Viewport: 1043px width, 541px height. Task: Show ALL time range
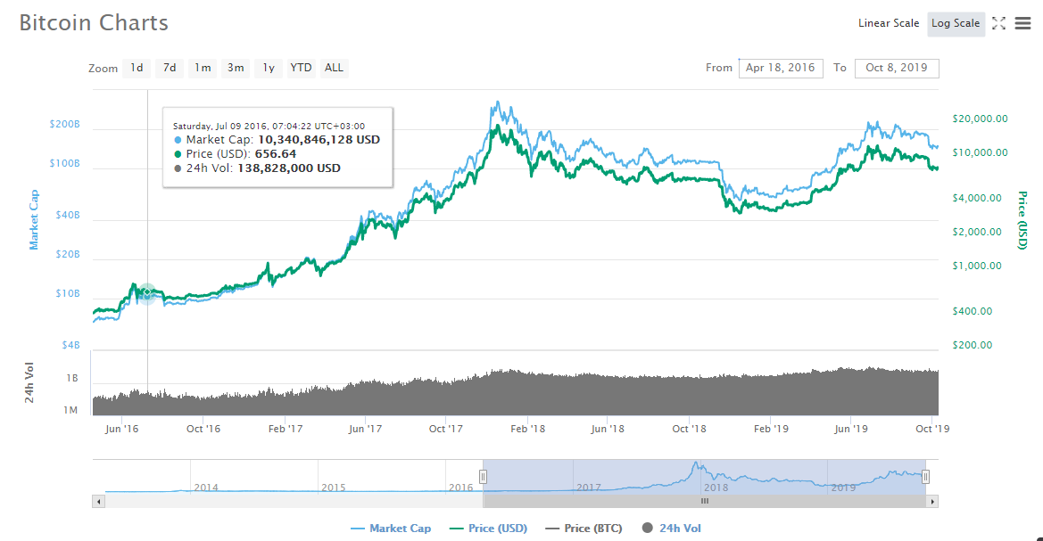(x=334, y=68)
